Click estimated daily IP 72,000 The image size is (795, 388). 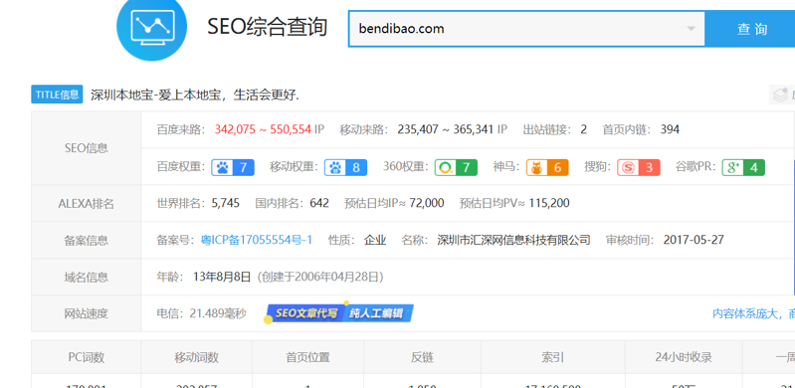(427, 203)
